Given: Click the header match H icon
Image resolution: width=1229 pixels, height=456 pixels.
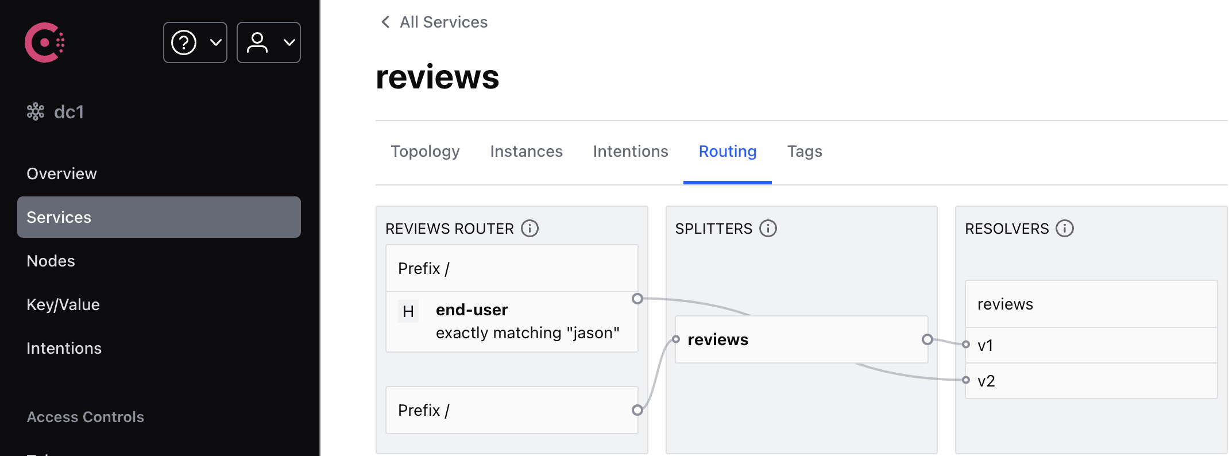Looking at the screenshot, I should [408, 311].
